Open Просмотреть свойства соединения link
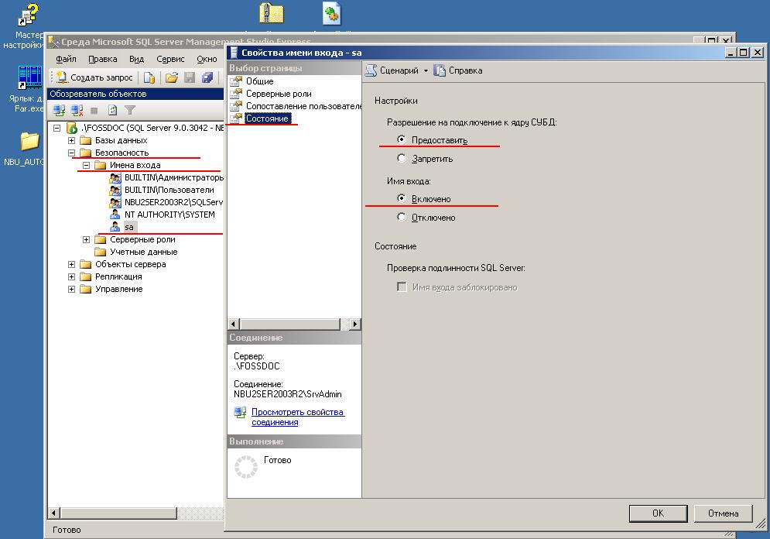This screenshot has height=539, width=770. point(298,417)
